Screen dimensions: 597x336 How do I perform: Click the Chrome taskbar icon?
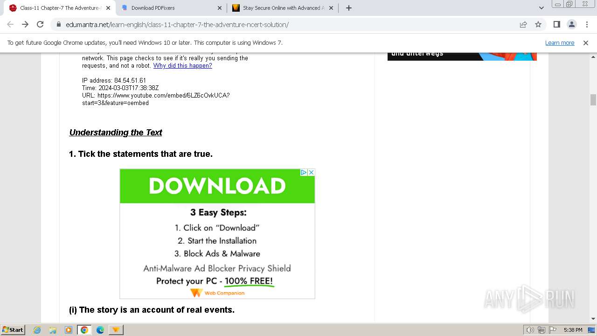coord(84,330)
